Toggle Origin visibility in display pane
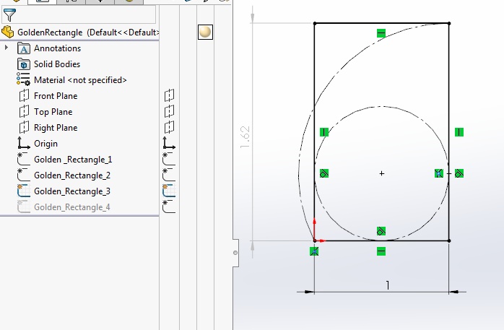Screen dimensions: 504x330 click(x=169, y=143)
